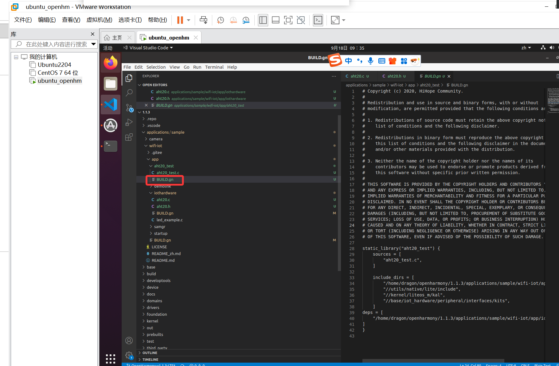Pause the virtual machine in VMware
The image size is (559, 366).
tap(180, 20)
